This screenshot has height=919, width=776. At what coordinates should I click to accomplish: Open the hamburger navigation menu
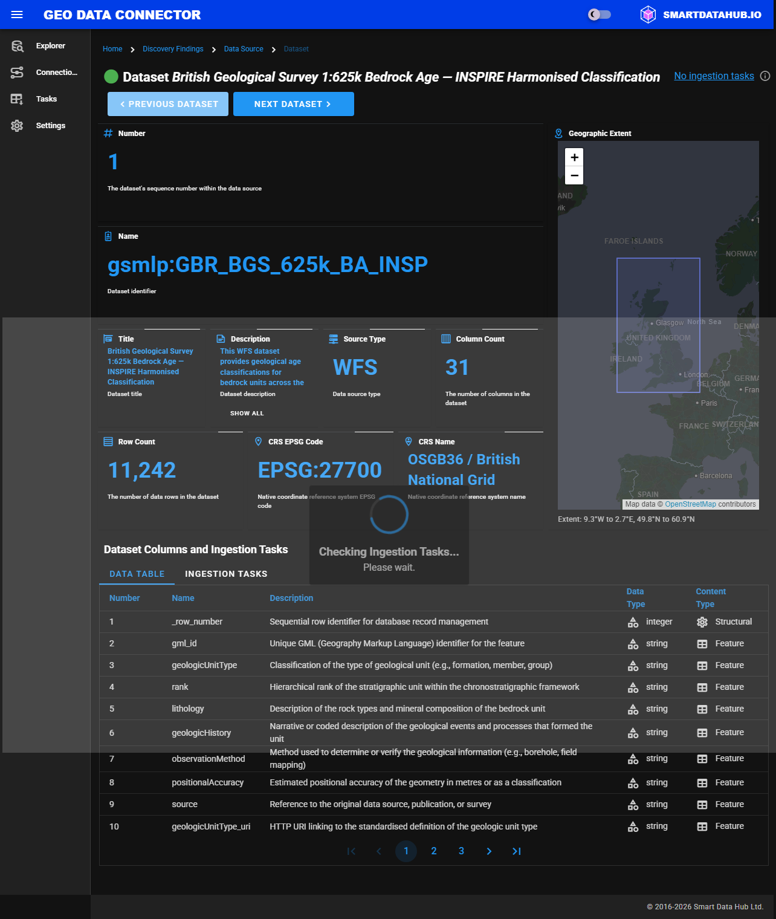point(17,15)
